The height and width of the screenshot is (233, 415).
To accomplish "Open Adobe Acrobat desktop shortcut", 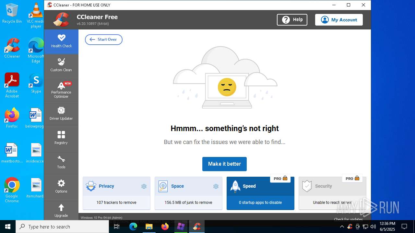I will tap(12, 85).
